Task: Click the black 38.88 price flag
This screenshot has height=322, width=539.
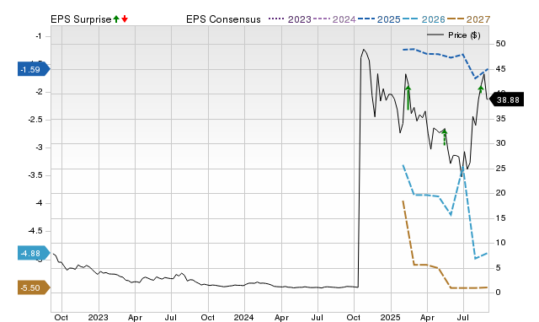Action: pos(506,99)
